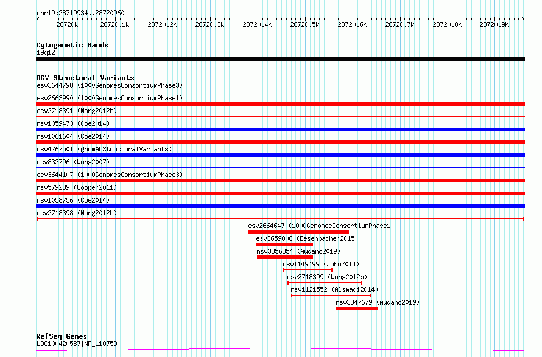Viewport: 542px width, 357px height.
Task: Click the 28720.6k ruler tick label
Action: pyautogui.click(x=352, y=24)
